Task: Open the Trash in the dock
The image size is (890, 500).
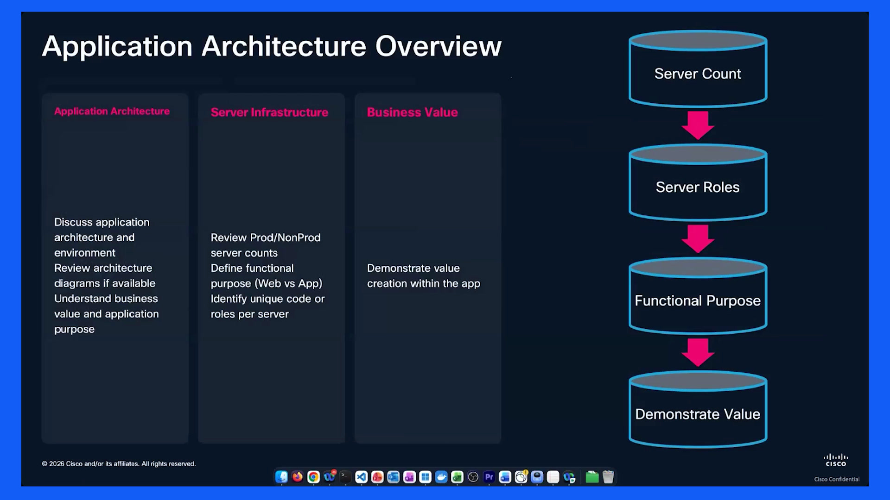Action: tap(608, 477)
